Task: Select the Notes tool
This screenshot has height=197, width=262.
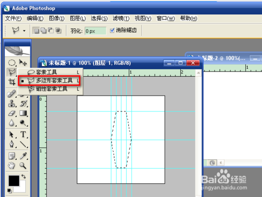Action: (x=12, y=156)
